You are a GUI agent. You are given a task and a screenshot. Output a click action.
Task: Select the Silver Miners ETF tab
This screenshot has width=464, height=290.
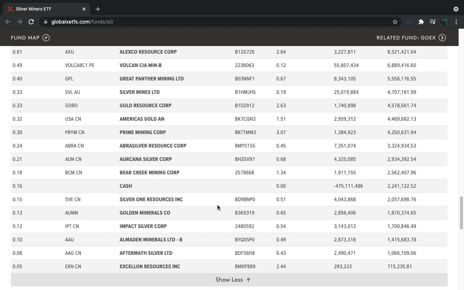[x=47, y=9]
